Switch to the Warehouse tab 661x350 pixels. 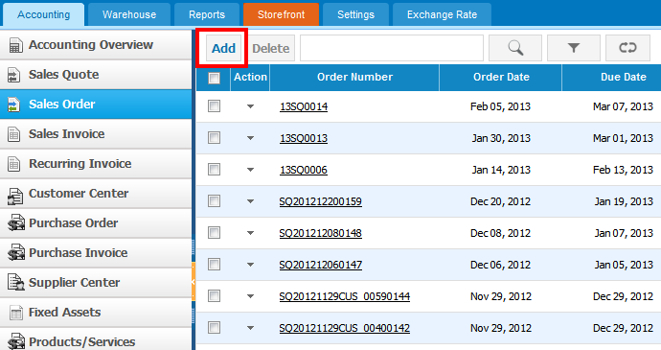[129, 14]
